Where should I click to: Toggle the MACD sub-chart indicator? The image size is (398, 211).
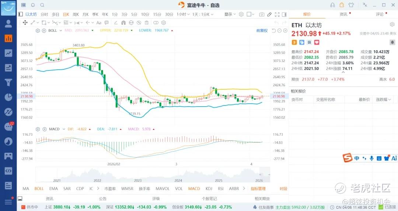click(x=194, y=188)
